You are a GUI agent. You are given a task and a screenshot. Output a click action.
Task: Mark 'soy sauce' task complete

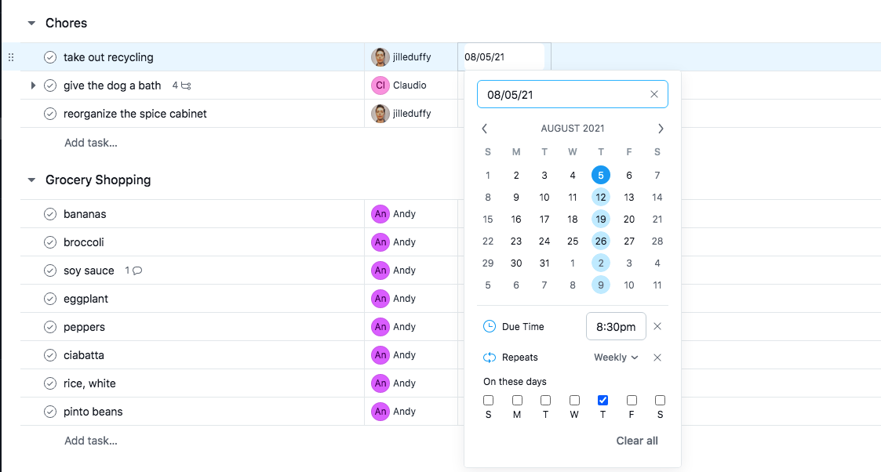point(50,270)
